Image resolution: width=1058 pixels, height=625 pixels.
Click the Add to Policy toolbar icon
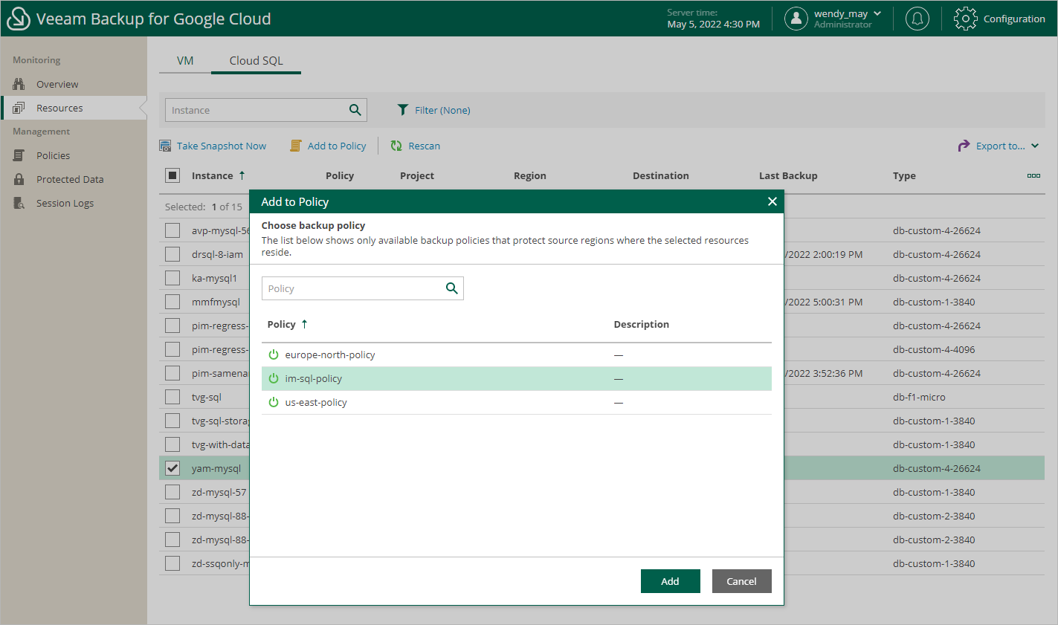click(x=296, y=146)
